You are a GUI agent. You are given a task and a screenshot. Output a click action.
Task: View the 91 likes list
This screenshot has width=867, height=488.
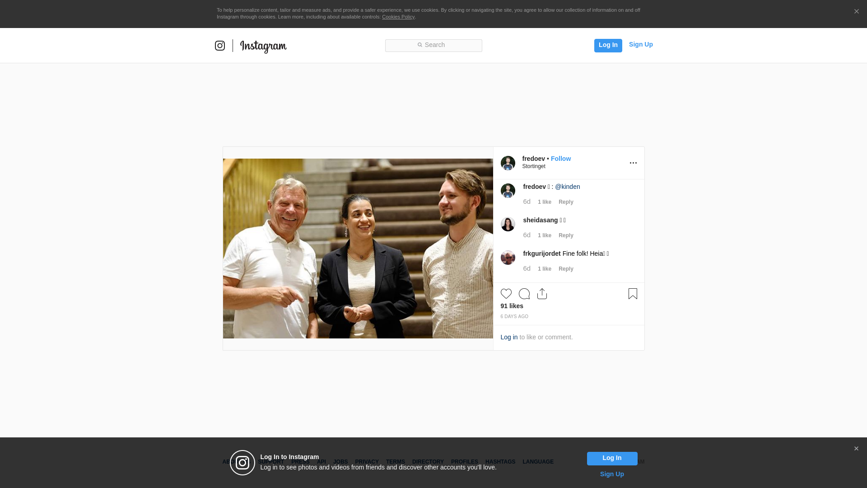(x=512, y=306)
